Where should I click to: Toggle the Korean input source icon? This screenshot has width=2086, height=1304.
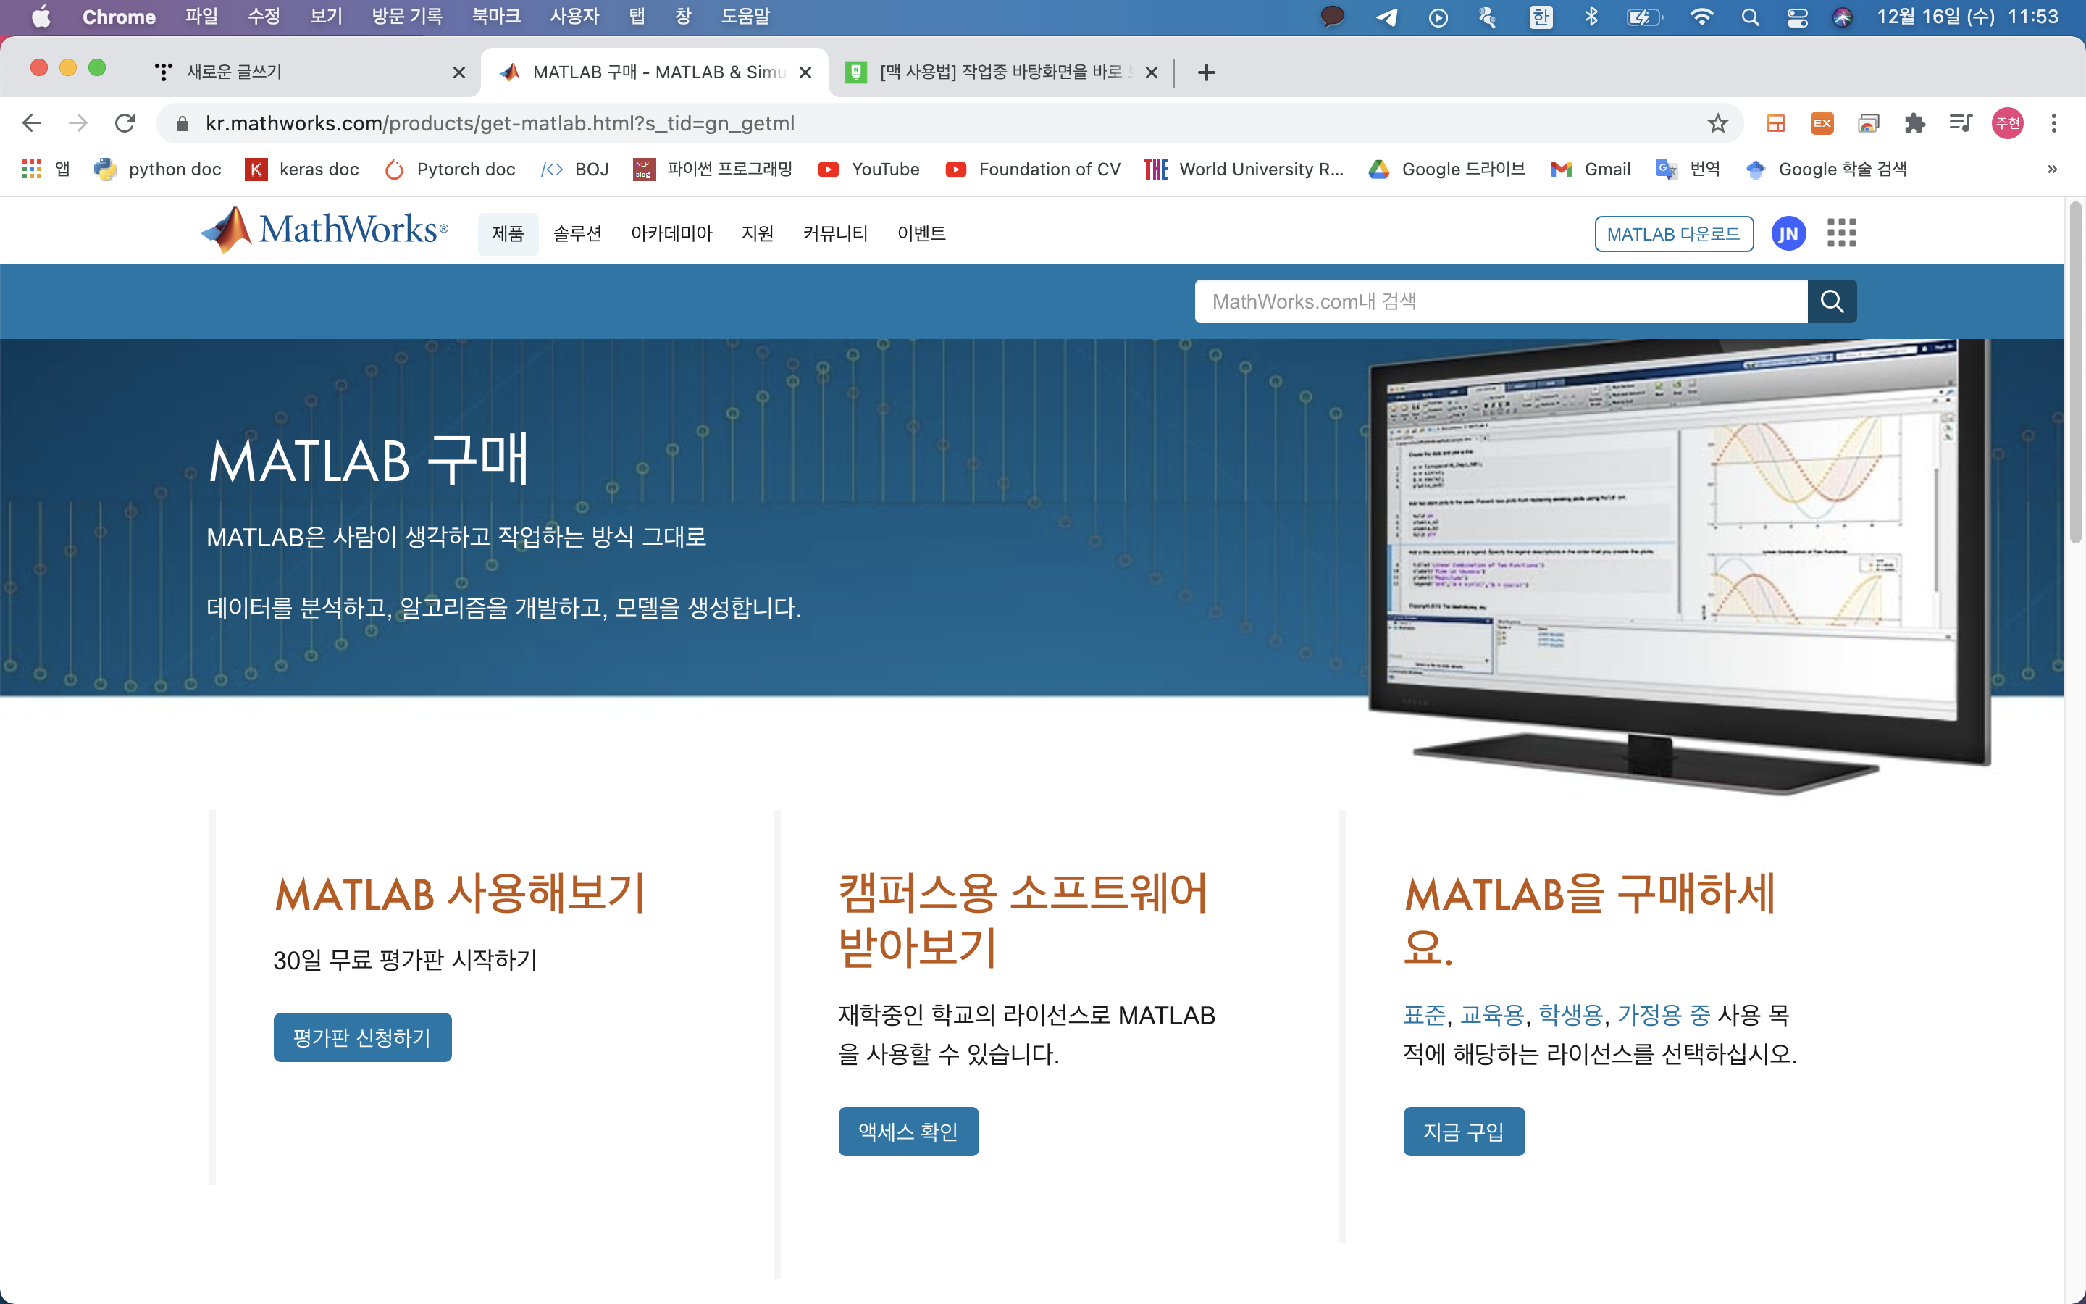point(1541,17)
